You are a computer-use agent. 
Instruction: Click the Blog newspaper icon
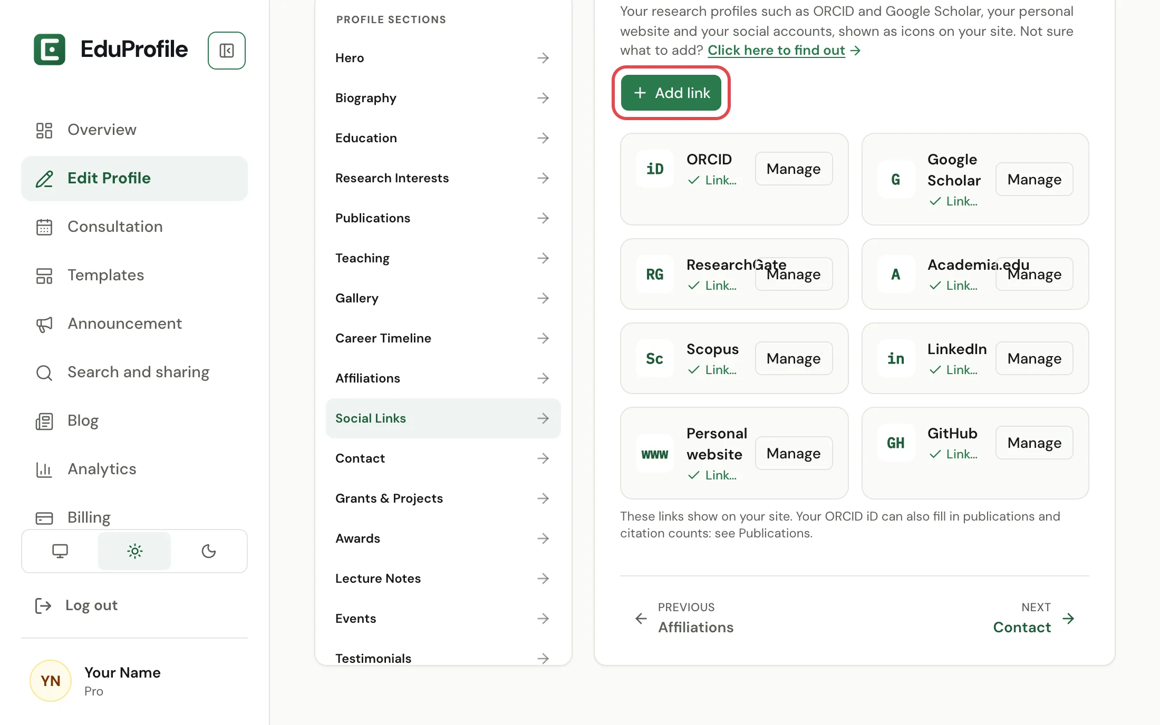click(x=44, y=421)
